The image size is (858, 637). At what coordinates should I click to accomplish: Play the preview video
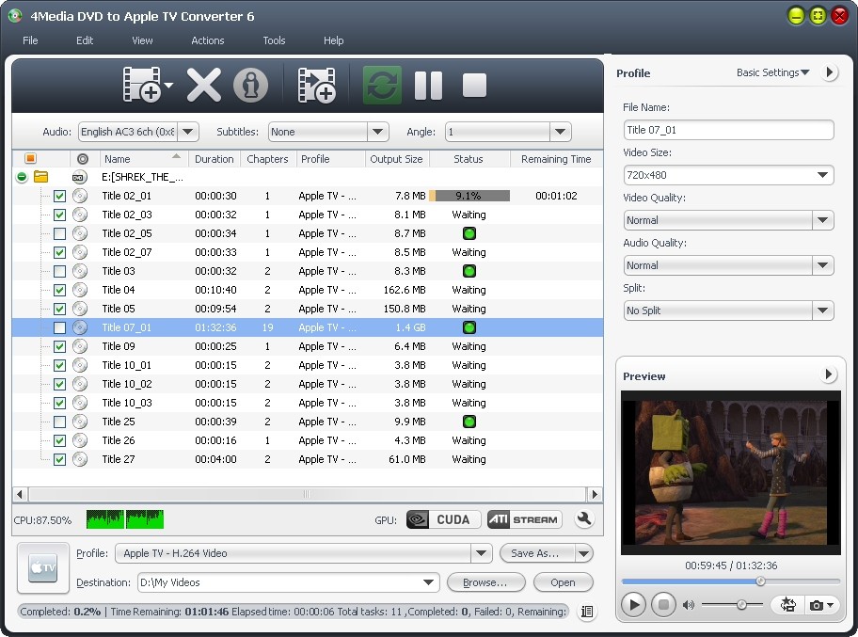634,605
